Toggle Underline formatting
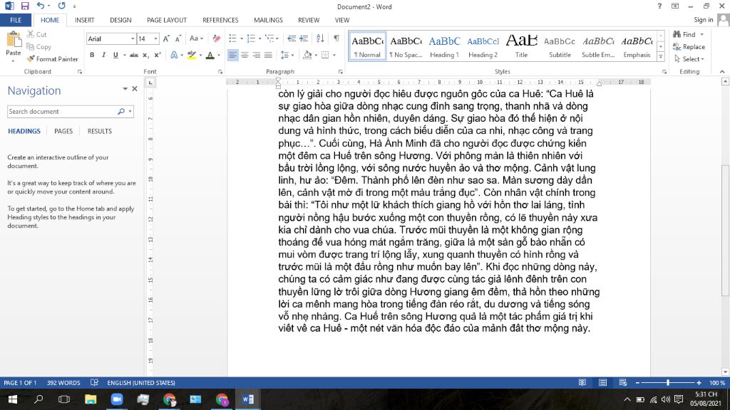Image resolution: width=730 pixels, height=410 pixels. coord(115,55)
